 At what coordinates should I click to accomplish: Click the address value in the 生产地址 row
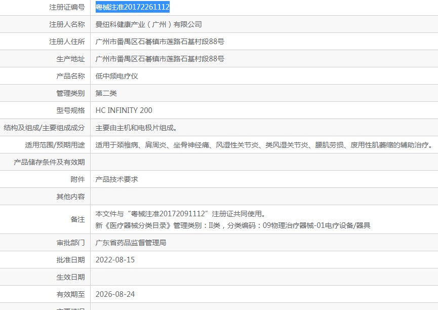(x=160, y=59)
